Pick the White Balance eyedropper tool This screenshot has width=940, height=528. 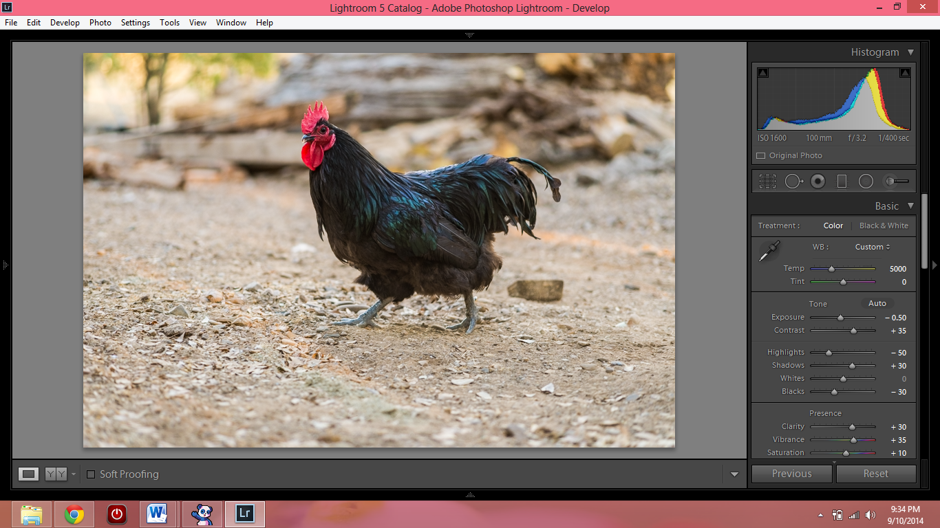click(x=769, y=251)
